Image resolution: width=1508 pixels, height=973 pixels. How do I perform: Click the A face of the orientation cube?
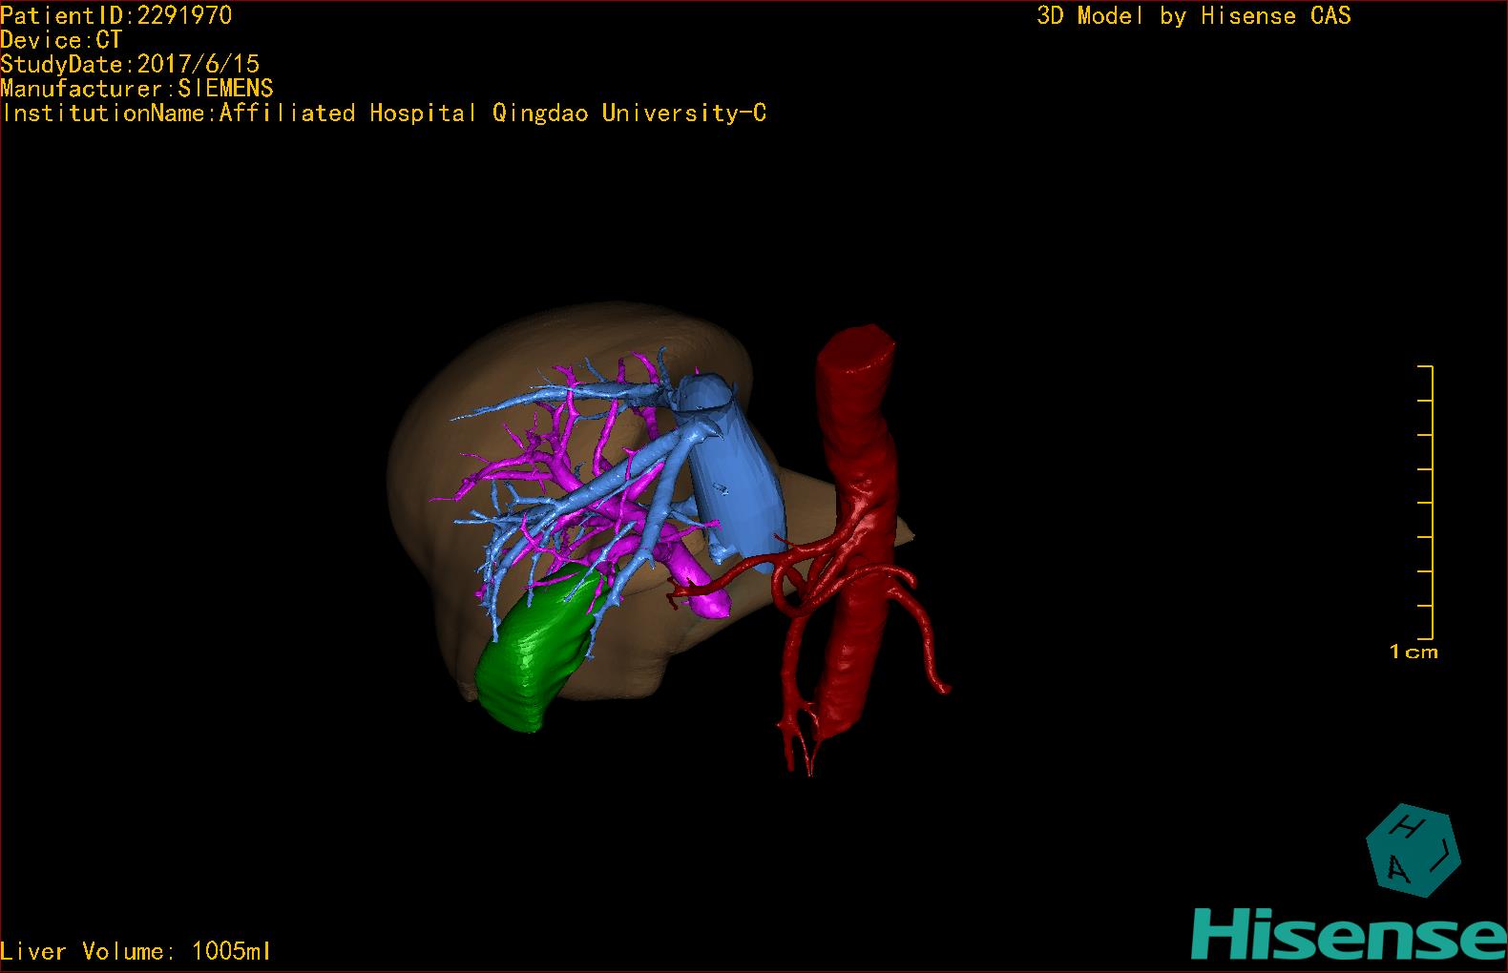click(1397, 868)
